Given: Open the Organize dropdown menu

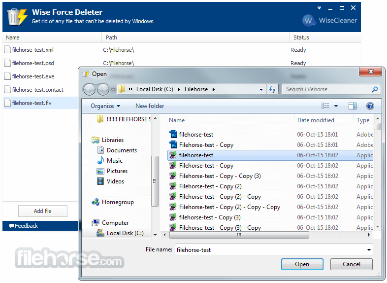Looking at the screenshot, I should pos(105,106).
